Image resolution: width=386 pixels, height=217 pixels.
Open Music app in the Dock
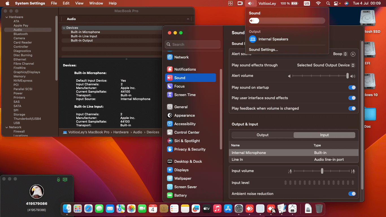(217, 209)
